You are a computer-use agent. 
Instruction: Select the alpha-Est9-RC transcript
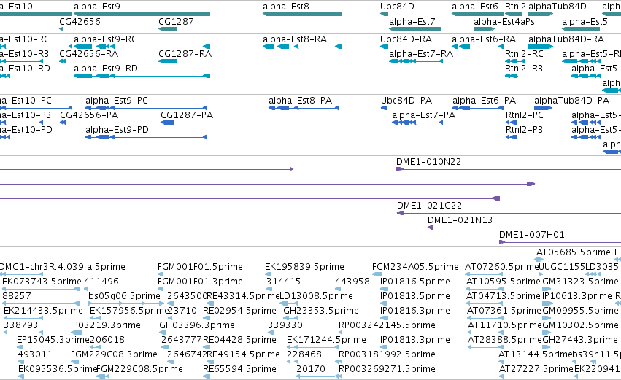142,47
